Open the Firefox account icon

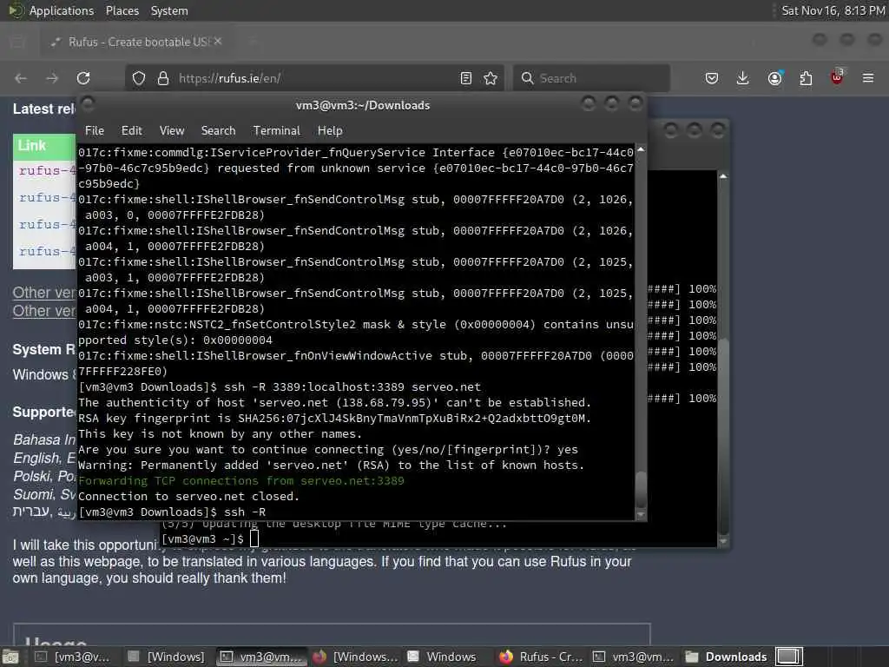(775, 78)
